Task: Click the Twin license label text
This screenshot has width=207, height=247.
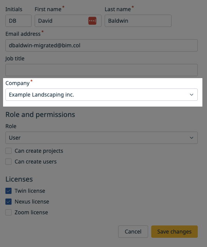Action: point(30,191)
